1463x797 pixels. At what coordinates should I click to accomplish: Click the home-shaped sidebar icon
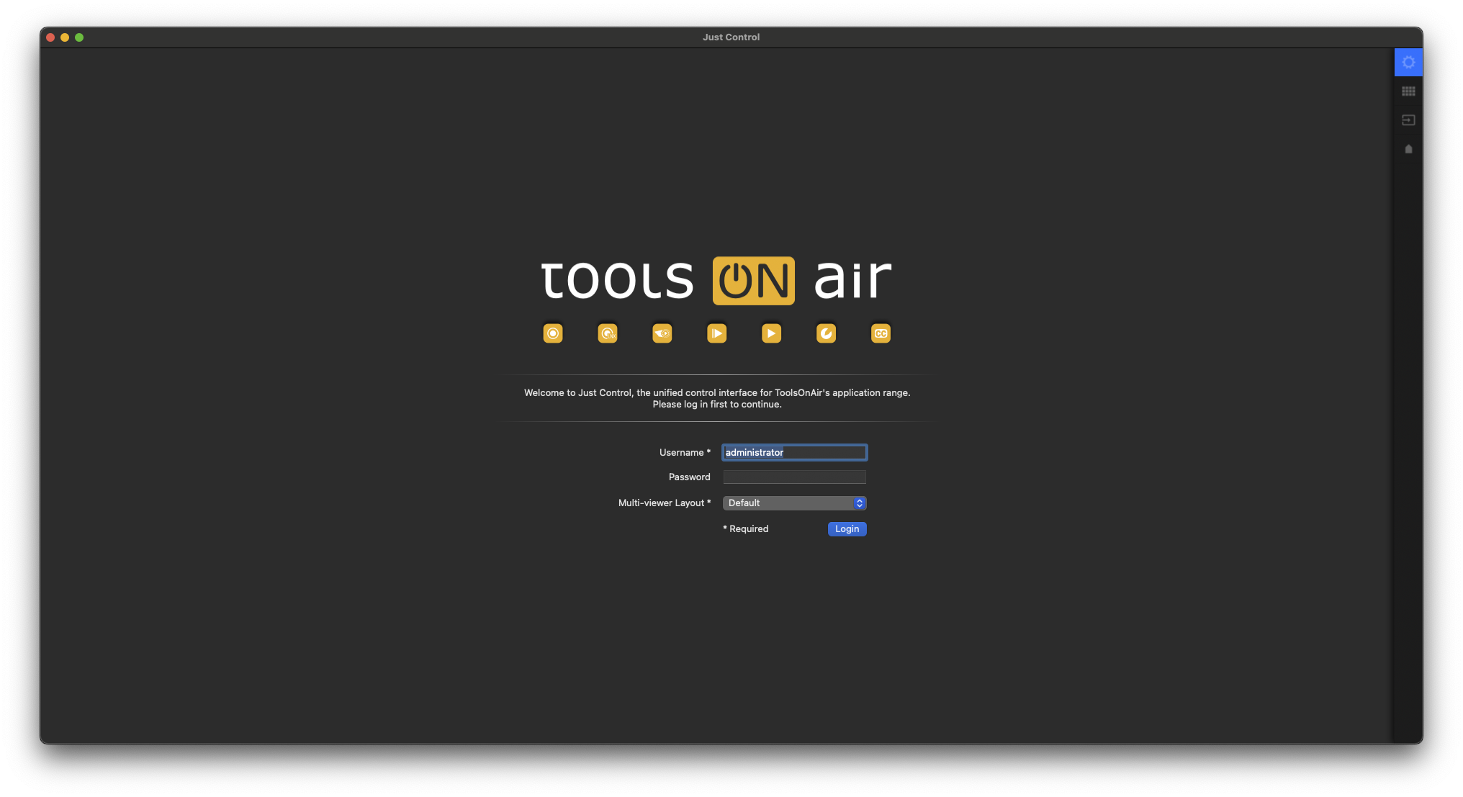tap(1408, 149)
